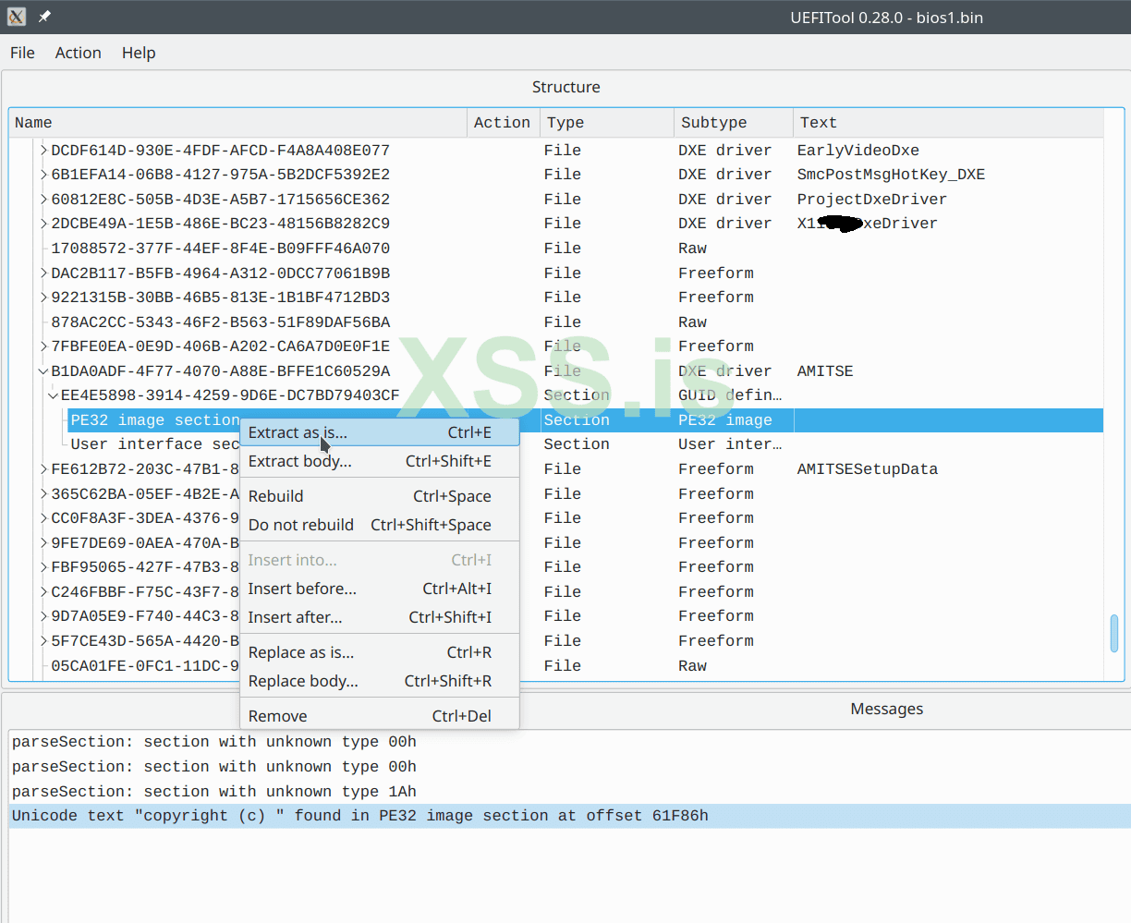Click the Subtype column header
The width and height of the screenshot is (1131, 923).
(x=734, y=122)
